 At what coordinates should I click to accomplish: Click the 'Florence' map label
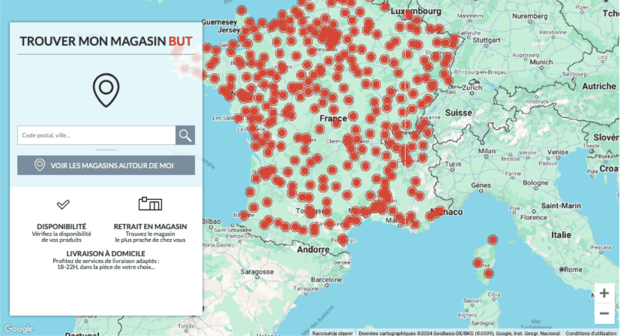(534, 217)
